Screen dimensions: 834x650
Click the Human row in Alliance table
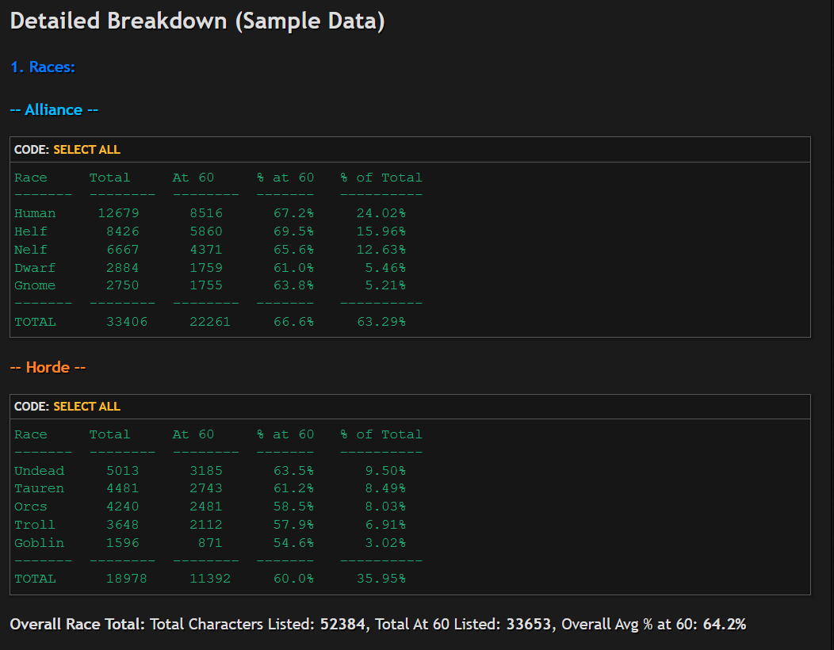click(210, 213)
